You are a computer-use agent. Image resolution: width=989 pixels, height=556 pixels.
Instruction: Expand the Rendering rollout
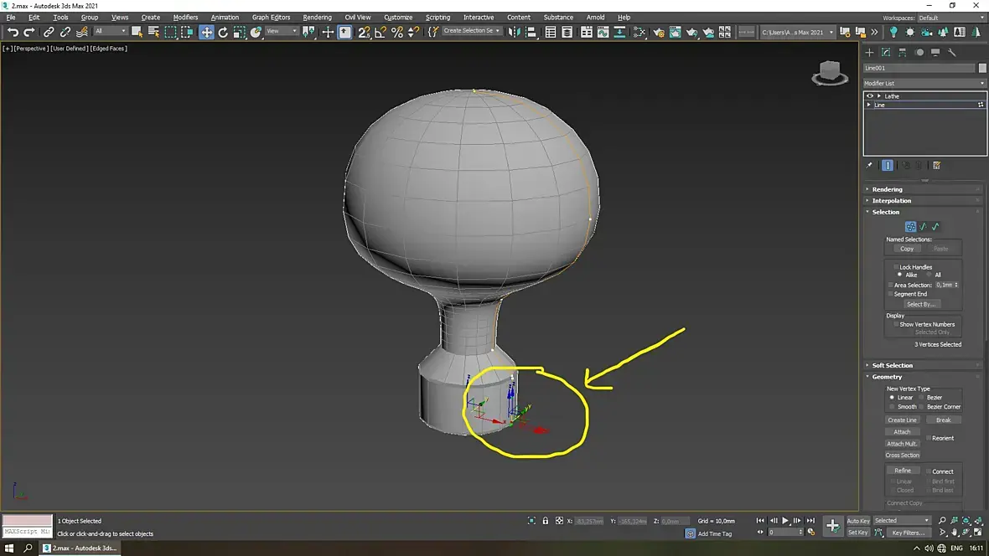pos(924,189)
